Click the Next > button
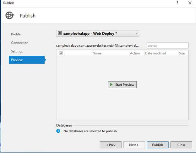 tap(134, 145)
